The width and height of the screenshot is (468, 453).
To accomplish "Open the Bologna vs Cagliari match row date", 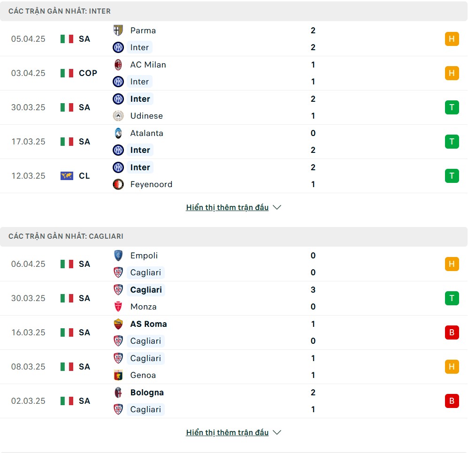I will point(28,401).
